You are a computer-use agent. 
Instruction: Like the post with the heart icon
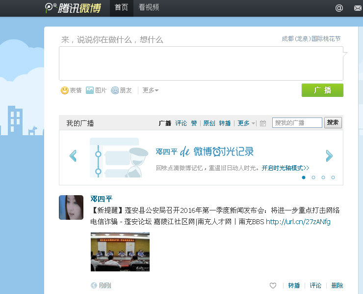[273, 286]
